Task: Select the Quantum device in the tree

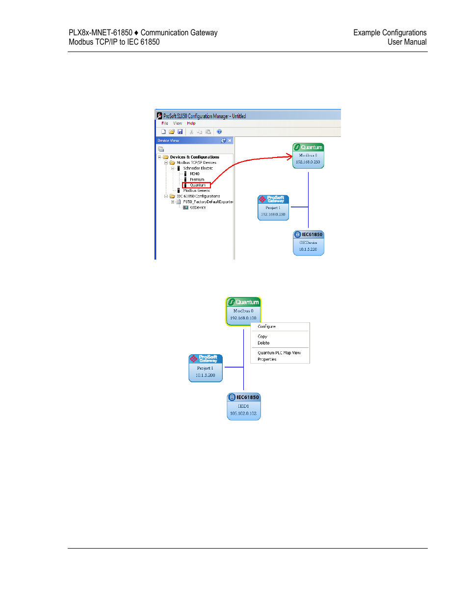Action: [198, 185]
